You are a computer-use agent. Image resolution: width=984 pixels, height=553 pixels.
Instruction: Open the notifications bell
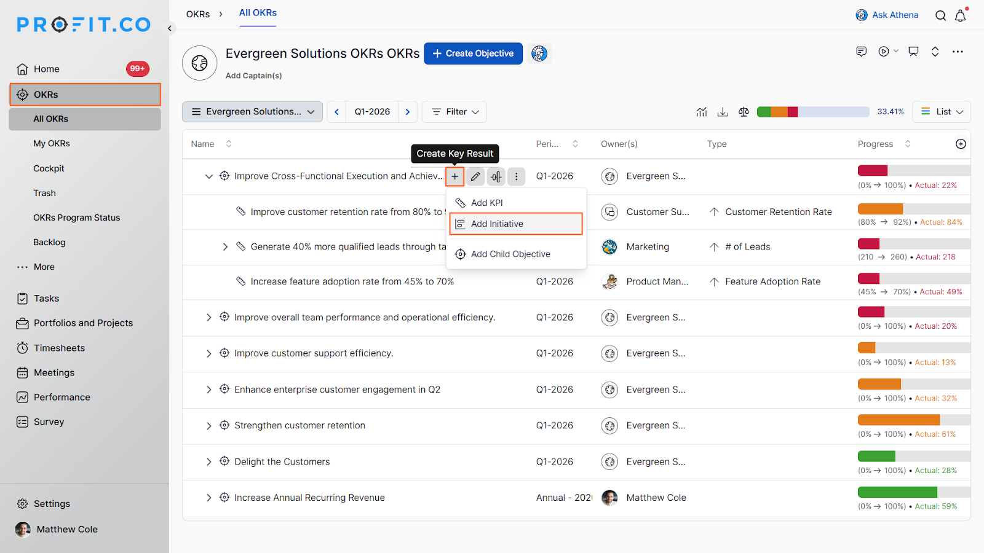[x=960, y=16]
